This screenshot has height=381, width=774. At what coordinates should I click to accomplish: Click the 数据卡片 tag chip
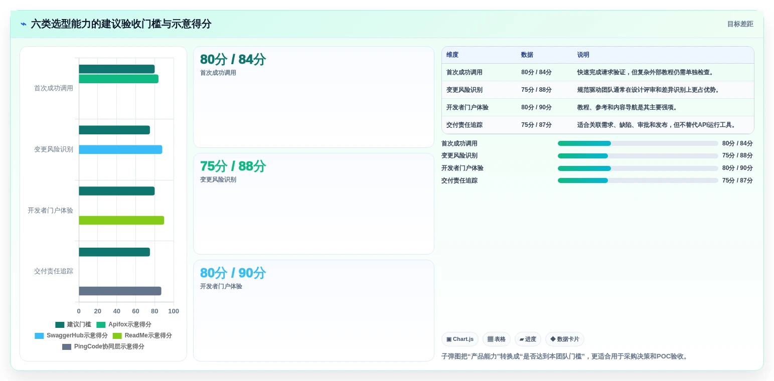(565, 339)
